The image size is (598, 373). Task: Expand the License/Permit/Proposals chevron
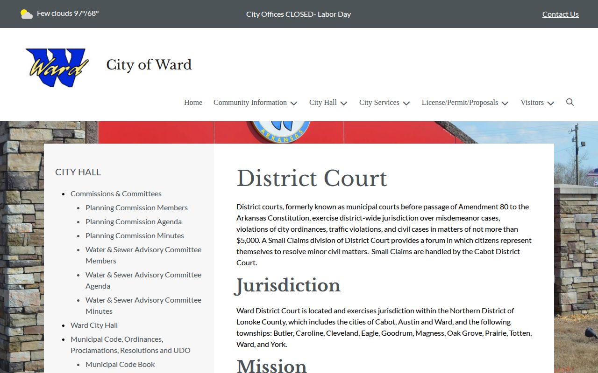point(505,103)
